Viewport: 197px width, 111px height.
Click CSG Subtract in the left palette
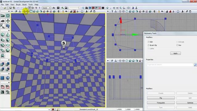pyautogui.click(x=8, y=64)
